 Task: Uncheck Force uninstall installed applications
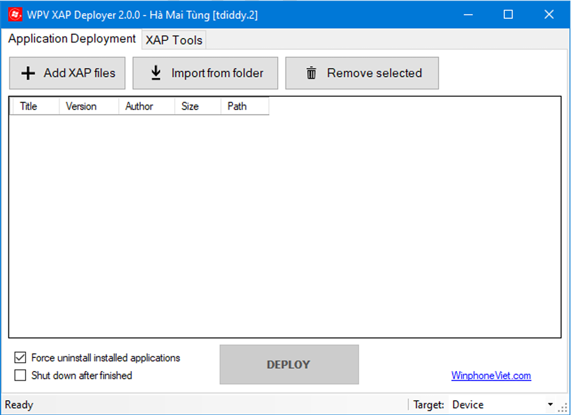pos(21,358)
